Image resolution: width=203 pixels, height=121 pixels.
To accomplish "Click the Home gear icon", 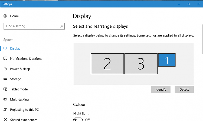I will [5, 16].
